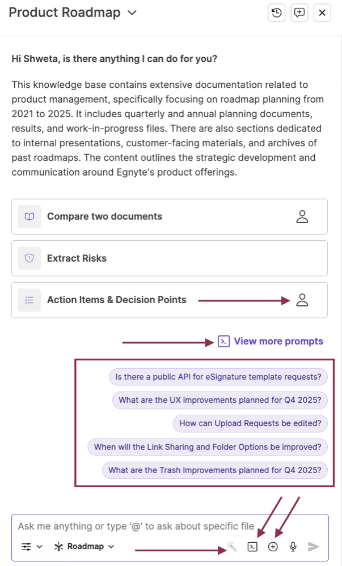The image size is (342, 566).
Task: Open the chat history icon
Action: (x=276, y=12)
